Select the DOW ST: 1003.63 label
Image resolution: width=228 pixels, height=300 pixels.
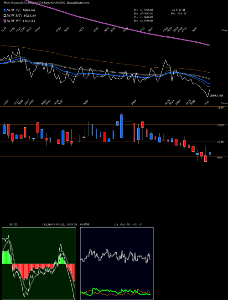click(x=21, y=10)
